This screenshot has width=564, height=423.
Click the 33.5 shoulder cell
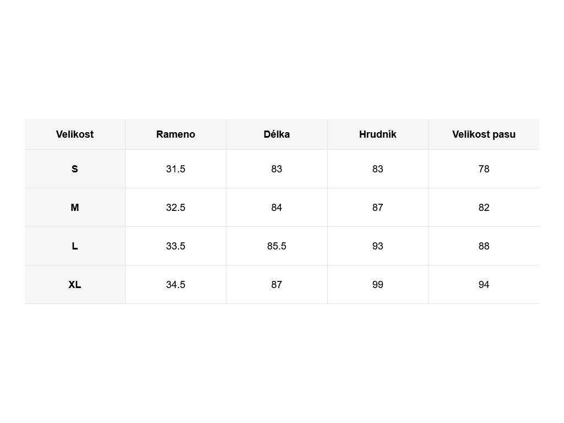[176, 246]
